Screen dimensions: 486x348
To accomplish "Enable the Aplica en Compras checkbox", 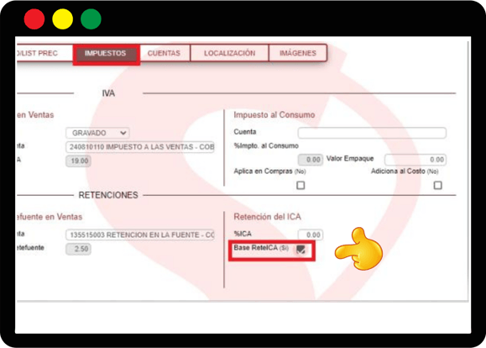I will coord(300,185).
